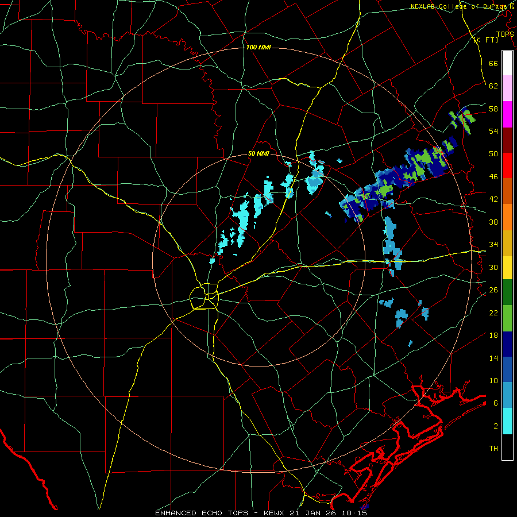This screenshot has height=517, width=517.
Task: Click the orange 42 kft legend swatch
Action: pyautogui.click(x=507, y=217)
